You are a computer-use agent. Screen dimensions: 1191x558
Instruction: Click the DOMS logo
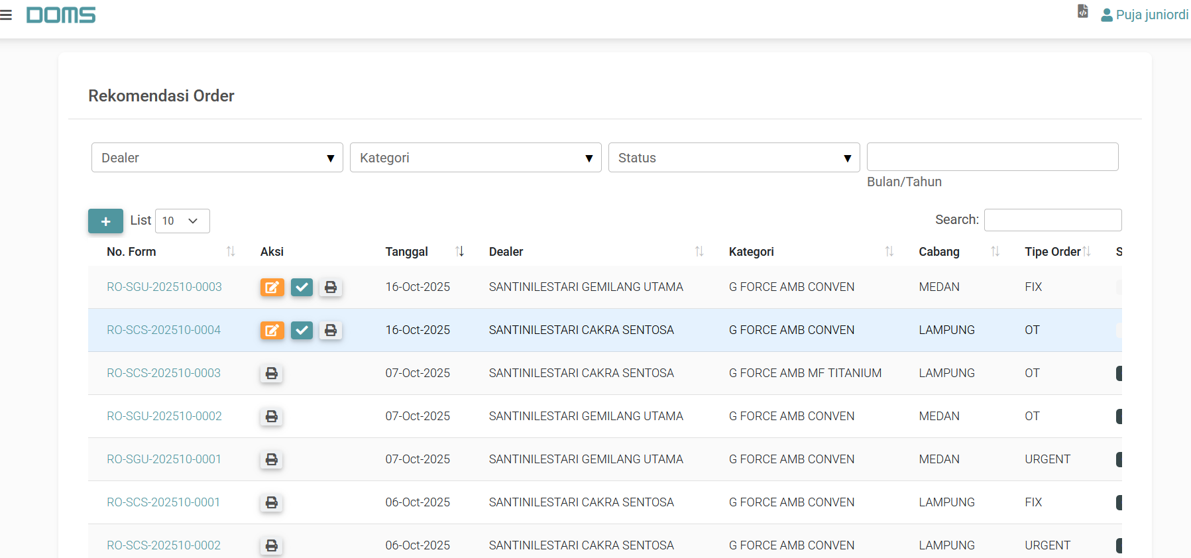[x=61, y=15]
